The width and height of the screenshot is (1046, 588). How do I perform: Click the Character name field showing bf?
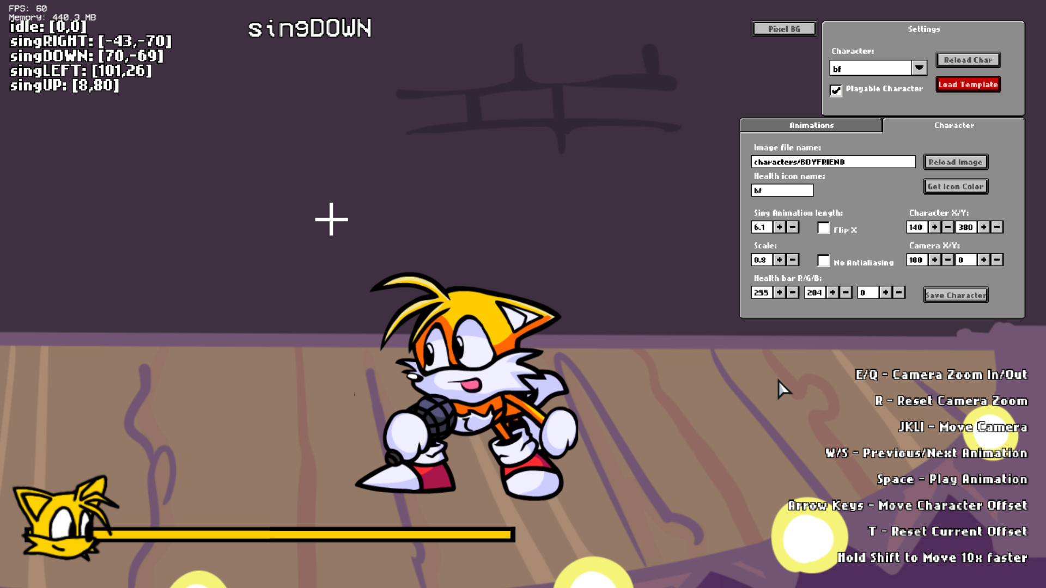870,68
